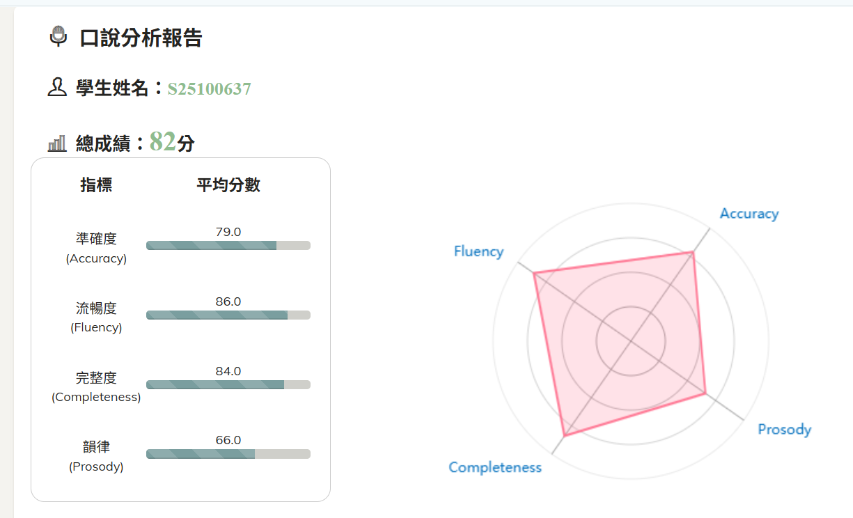Click the Accuracy progress bar
Image resolution: width=853 pixels, height=518 pixels.
(x=228, y=245)
